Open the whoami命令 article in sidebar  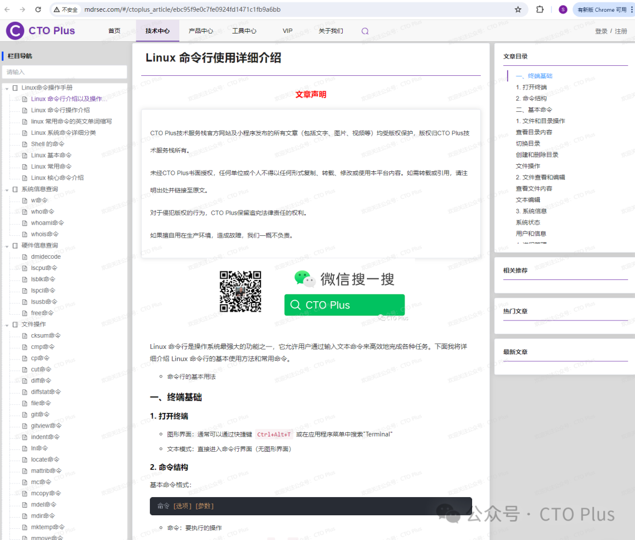coord(48,223)
